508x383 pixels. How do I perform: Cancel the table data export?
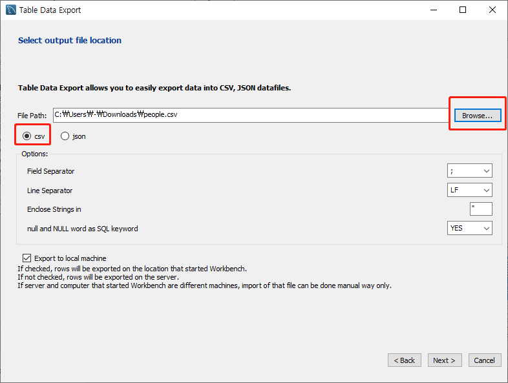[484, 360]
